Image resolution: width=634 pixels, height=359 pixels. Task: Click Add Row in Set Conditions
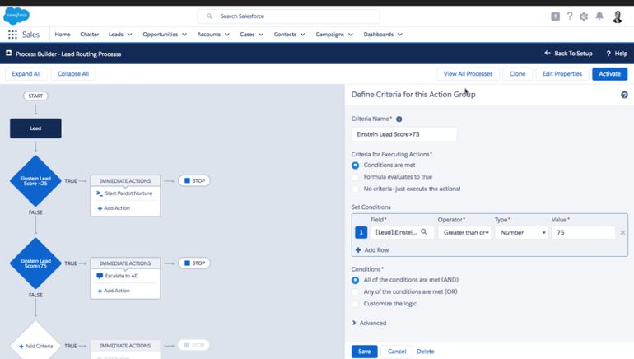372,250
